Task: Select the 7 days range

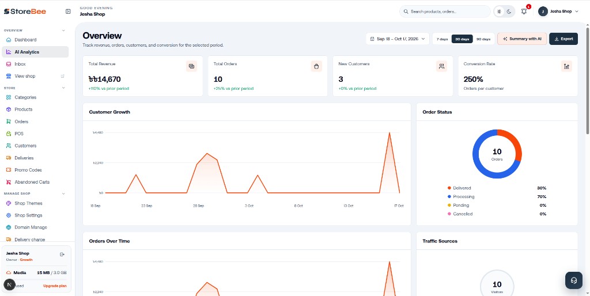Action: 442,39
